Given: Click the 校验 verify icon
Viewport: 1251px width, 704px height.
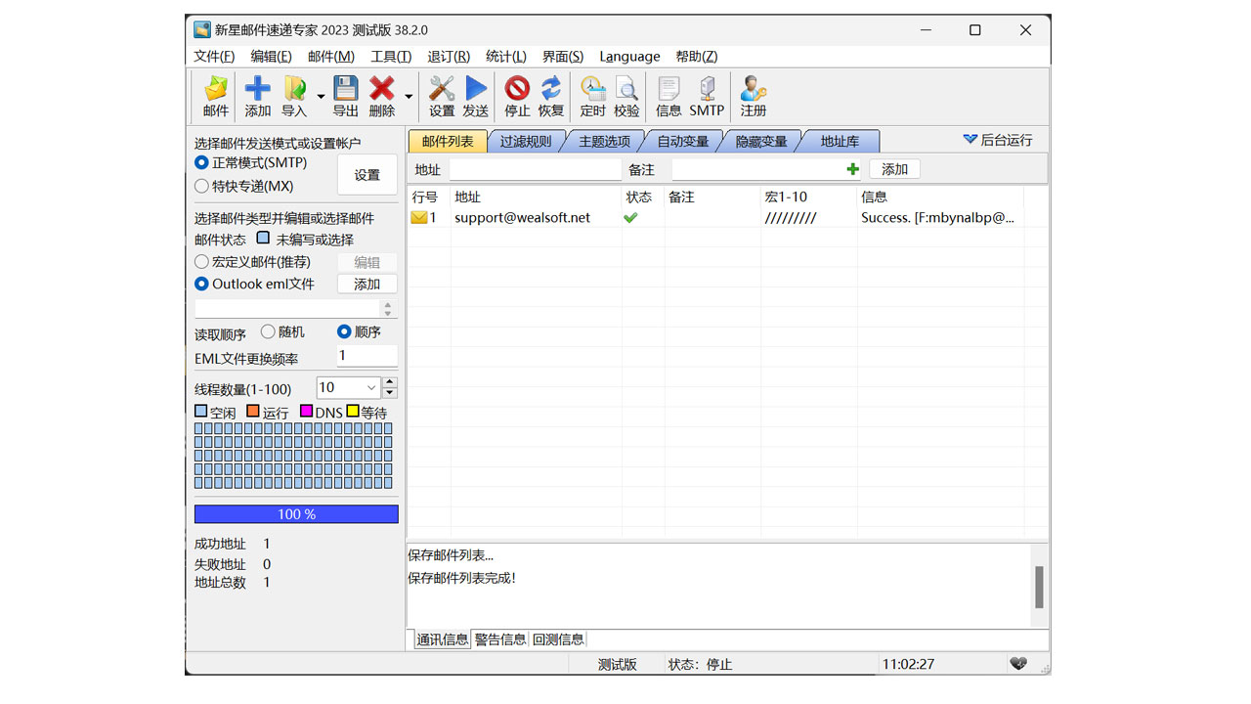Looking at the screenshot, I should tap(626, 97).
